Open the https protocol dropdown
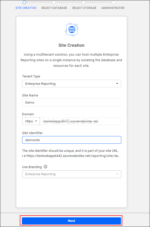The image size is (150, 227). pos(31,121)
